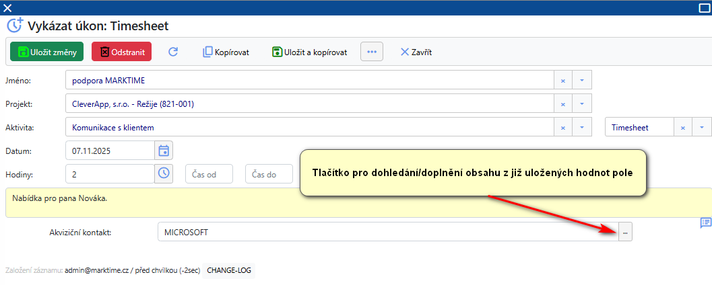
Task: Click Uložit změny button
Action: tap(46, 52)
